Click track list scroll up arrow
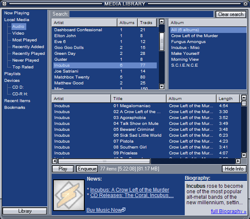 coord(244,97)
